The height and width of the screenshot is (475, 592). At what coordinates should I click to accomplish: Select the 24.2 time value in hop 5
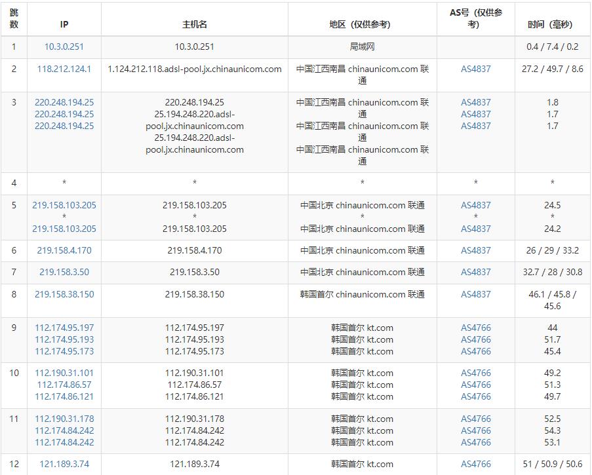click(553, 229)
